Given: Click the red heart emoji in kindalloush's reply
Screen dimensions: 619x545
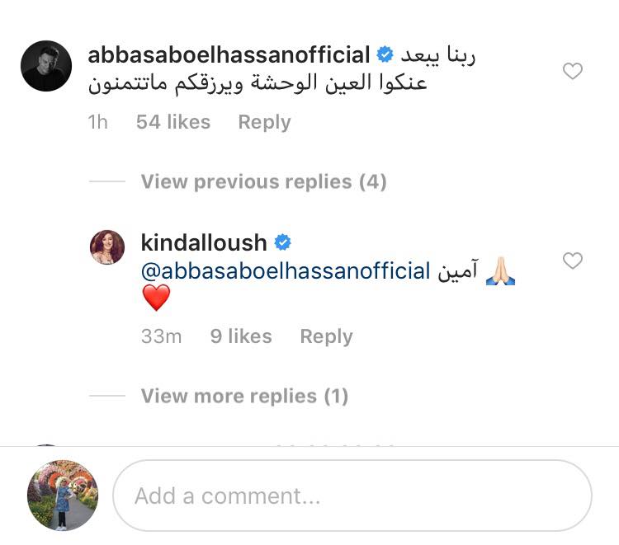Looking at the screenshot, I should (155, 297).
